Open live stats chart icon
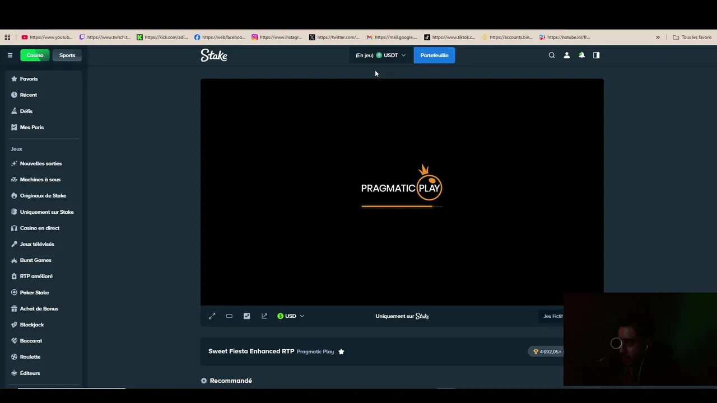The image size is (717, 403). pos(246,316)
